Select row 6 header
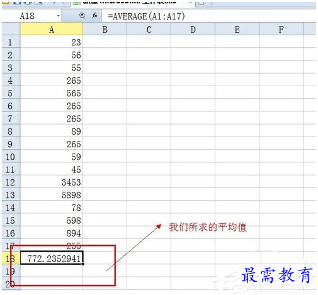The height and width of the screenshot is (295, 318). click(11, 105)
